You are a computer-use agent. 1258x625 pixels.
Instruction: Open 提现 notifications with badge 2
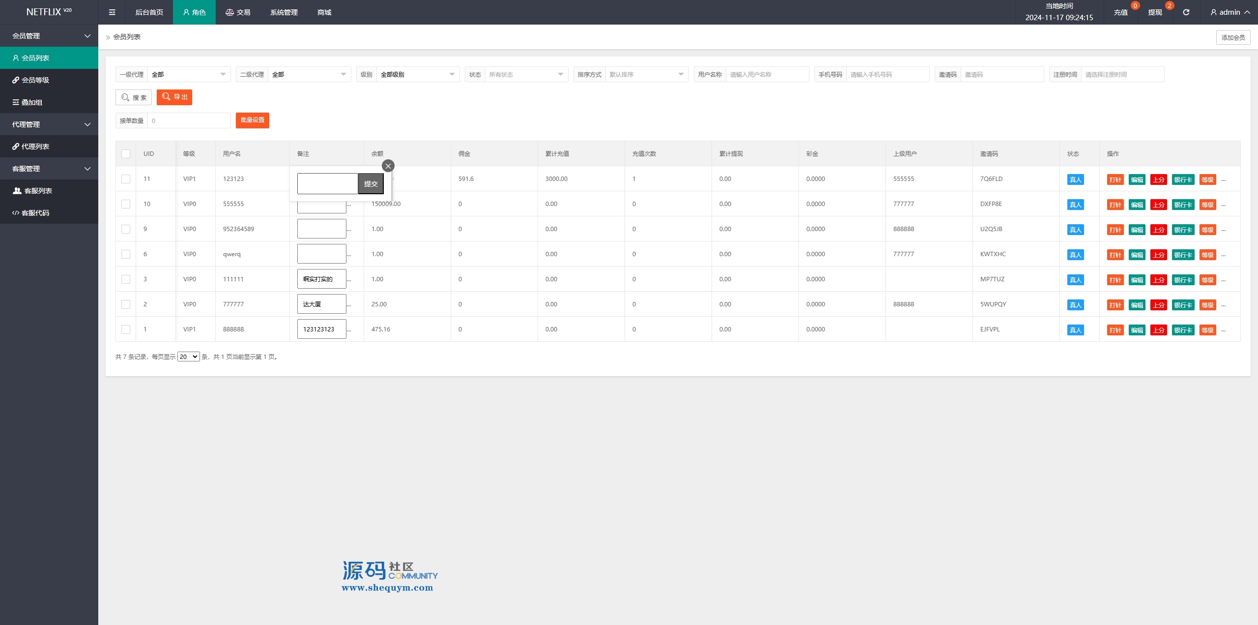[1155, 12]
